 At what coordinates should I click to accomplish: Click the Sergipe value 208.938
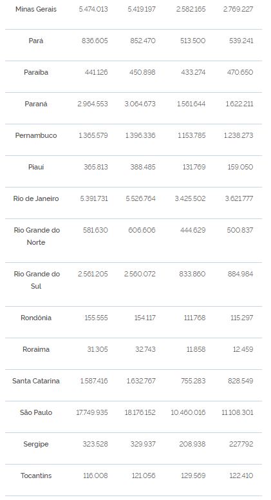pos(192,444)
